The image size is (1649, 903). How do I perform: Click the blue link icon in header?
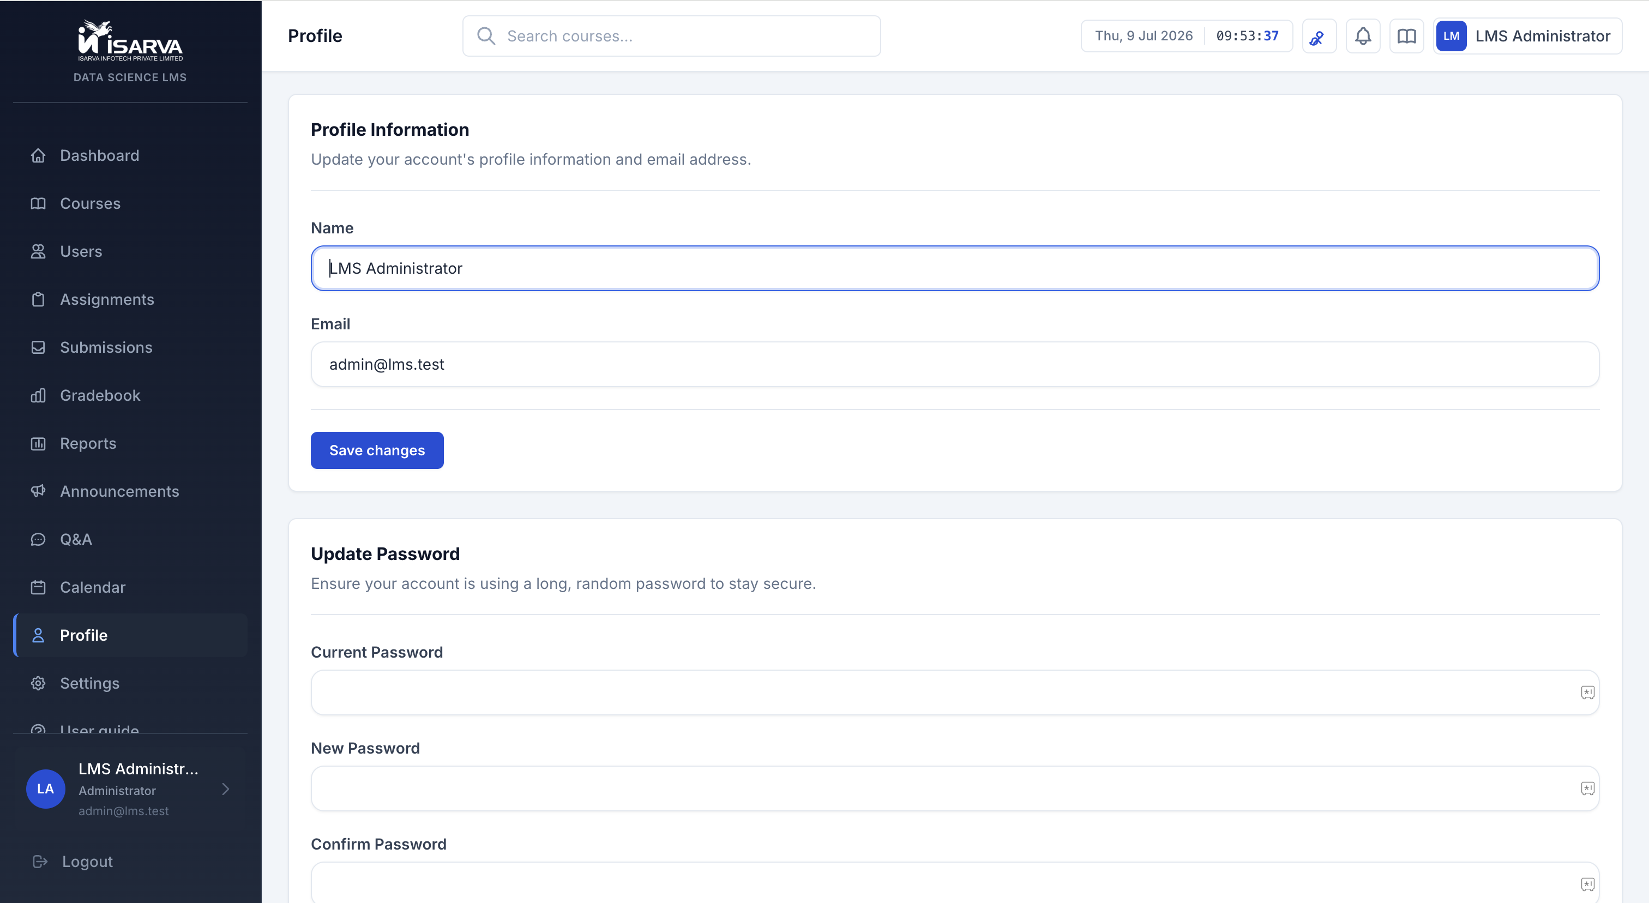pos(1319,36)
